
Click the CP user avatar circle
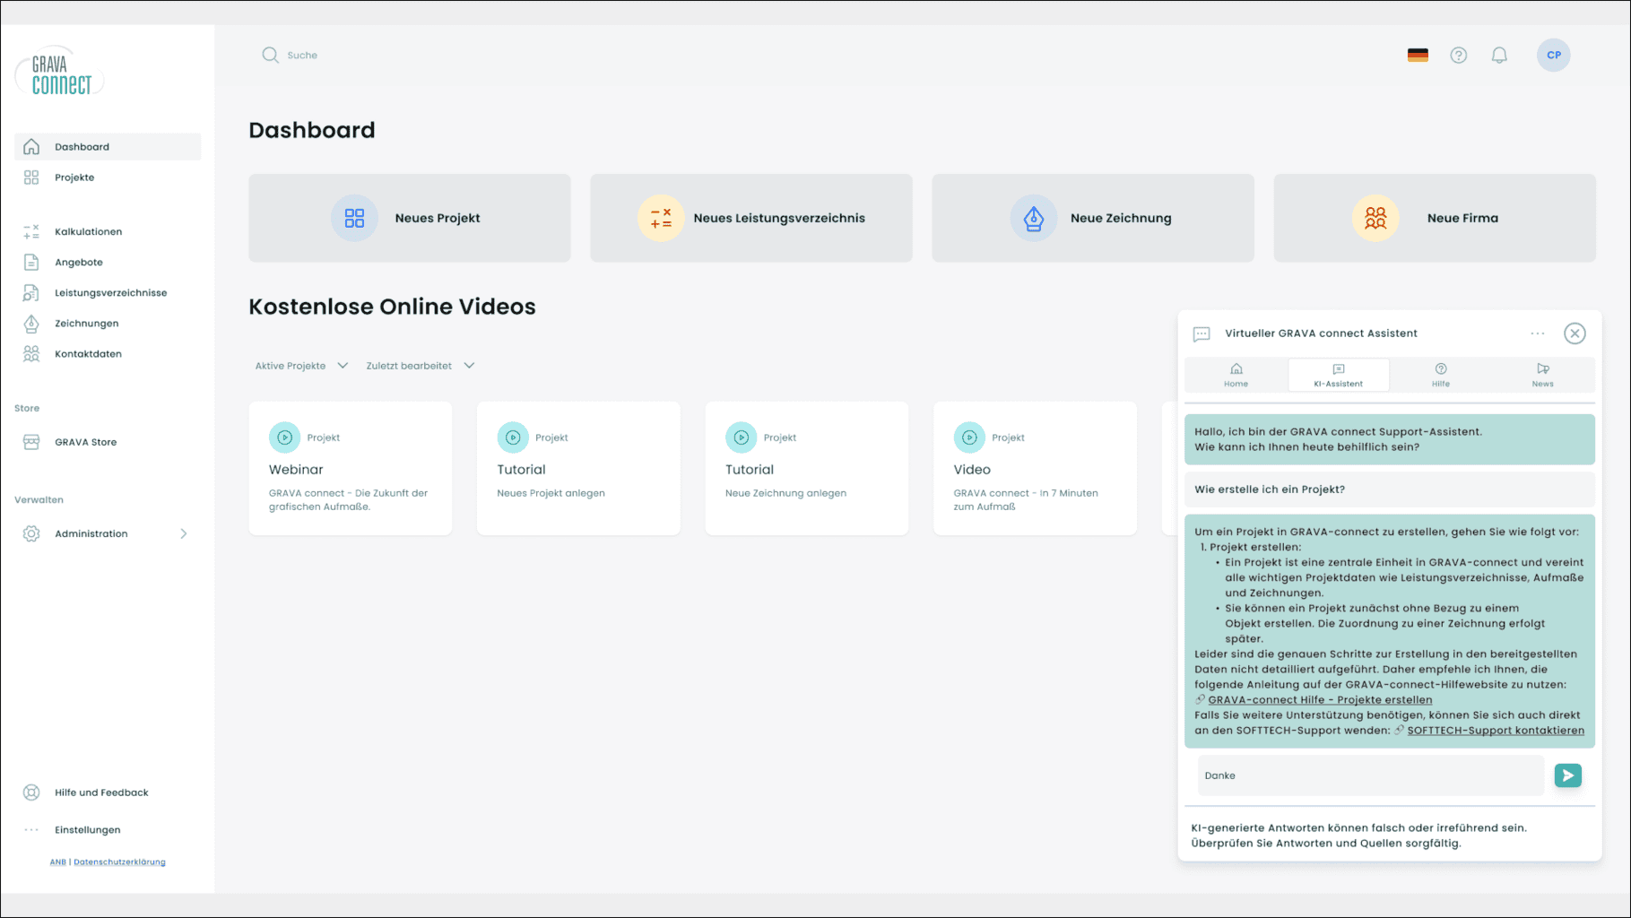[1553, 55]
